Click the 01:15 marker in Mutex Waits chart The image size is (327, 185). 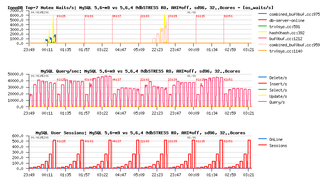click(x=201, y=16)
